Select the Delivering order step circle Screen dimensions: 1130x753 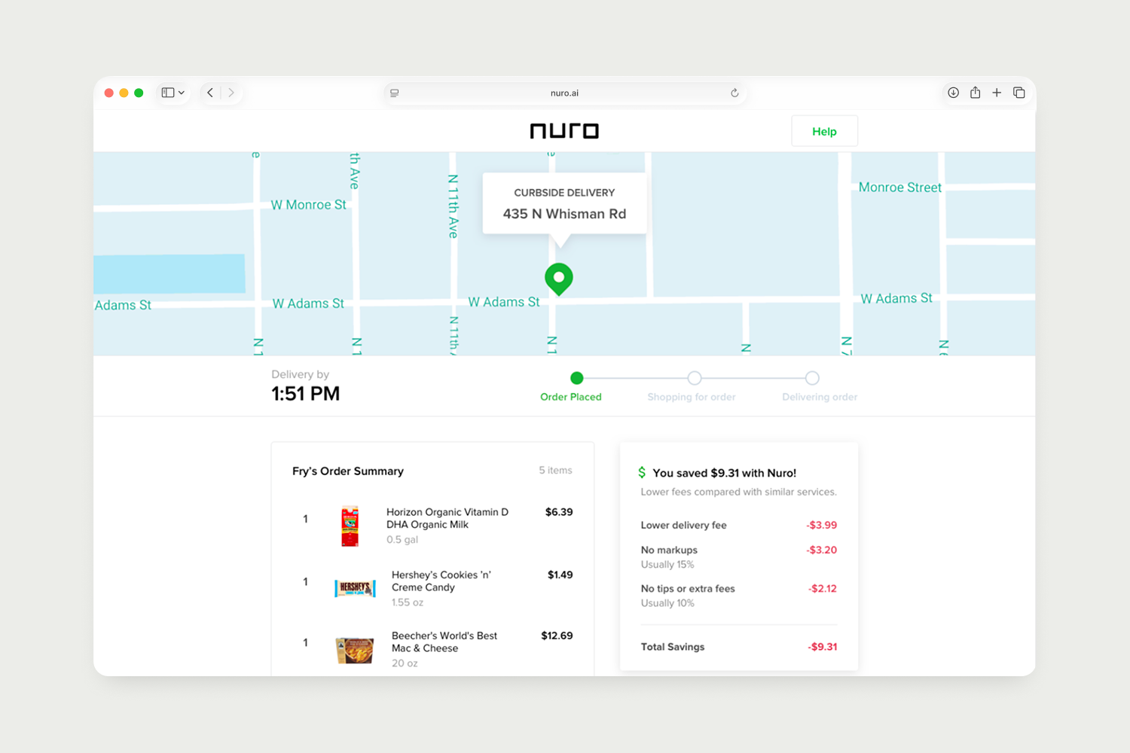coord(812,378)
